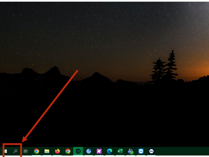Open Microsoft Teams from the taskbar
Viewport: 209px width, 157px height.
(x=131, y=151)
